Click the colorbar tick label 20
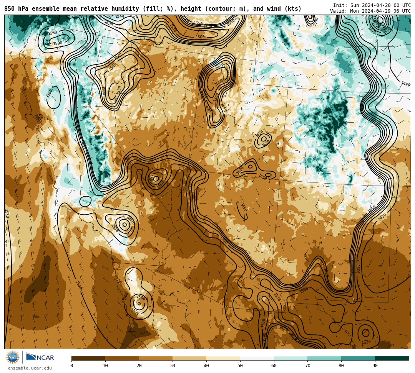Viewport: 415px width, 373px height. click(x=139, y=366)
